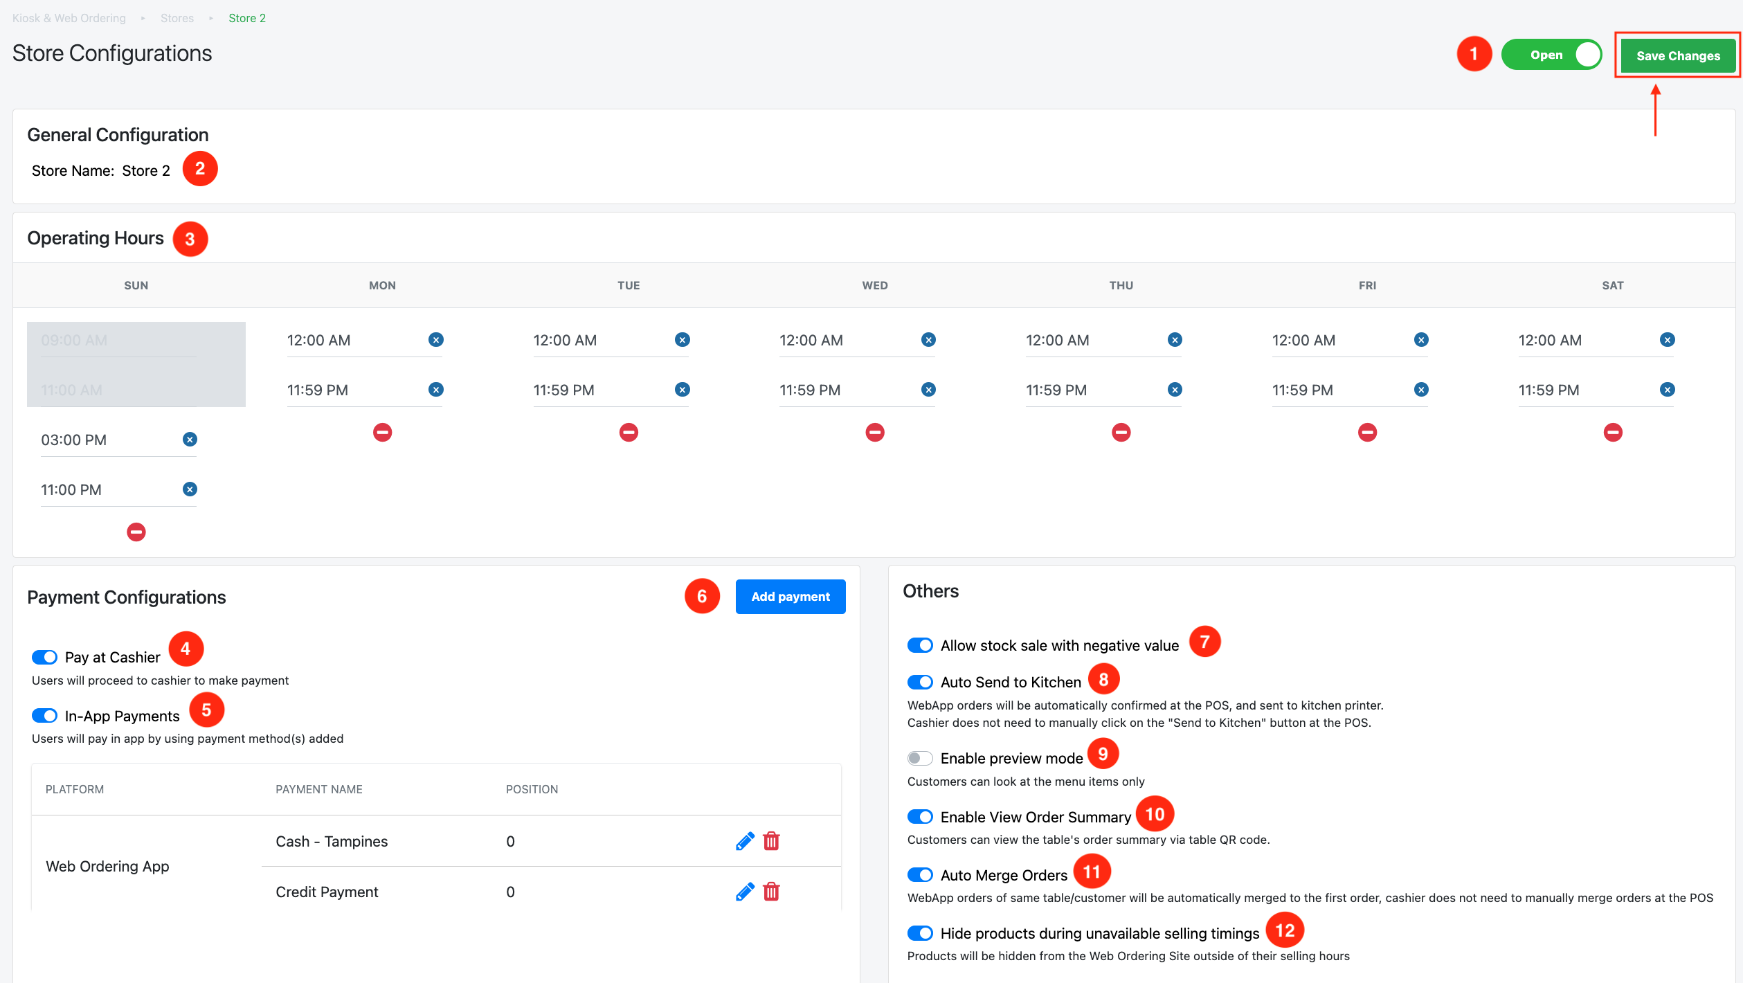Clear Sunday's 03:00 PM time

pos(190,440)
